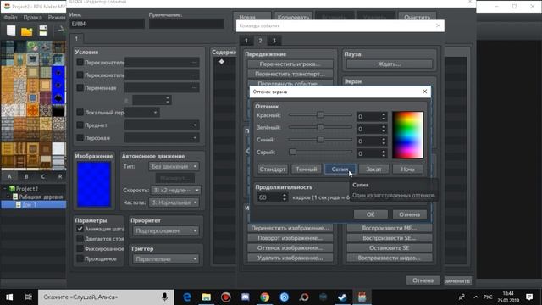Enable the Переменная condition checkbox
The height and width of the screenshot is (305, 542).
[80, 87]
